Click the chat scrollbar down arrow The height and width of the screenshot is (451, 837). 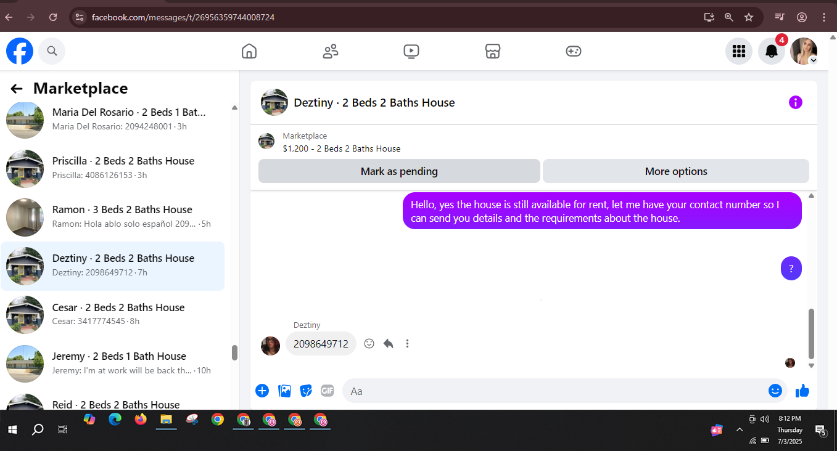point(811,365)
